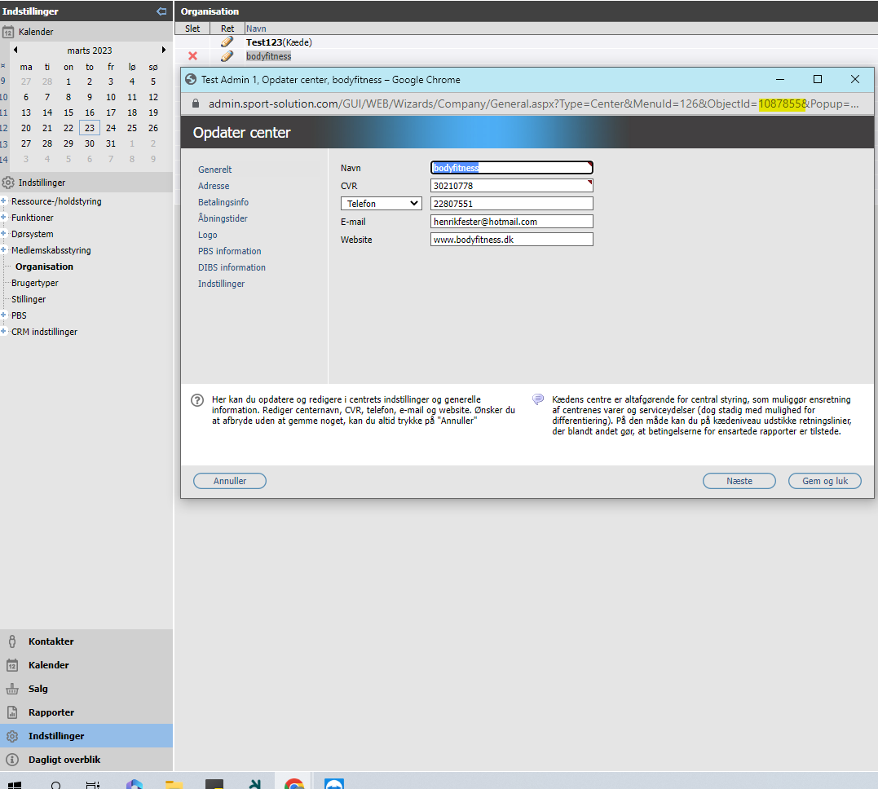Open Kalender section in bottom navigation
Image resolution: width=878 pixels, height=789 pixels.
coord(86,664)
